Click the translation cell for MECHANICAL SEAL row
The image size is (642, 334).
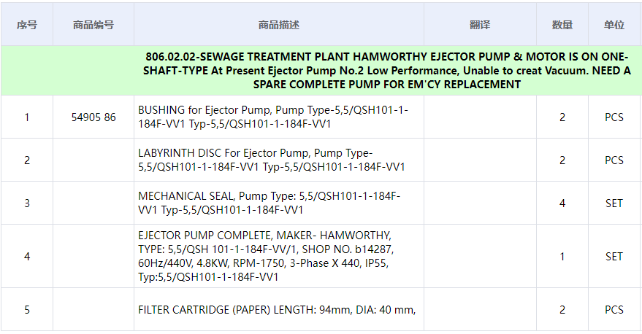[480, 203]
